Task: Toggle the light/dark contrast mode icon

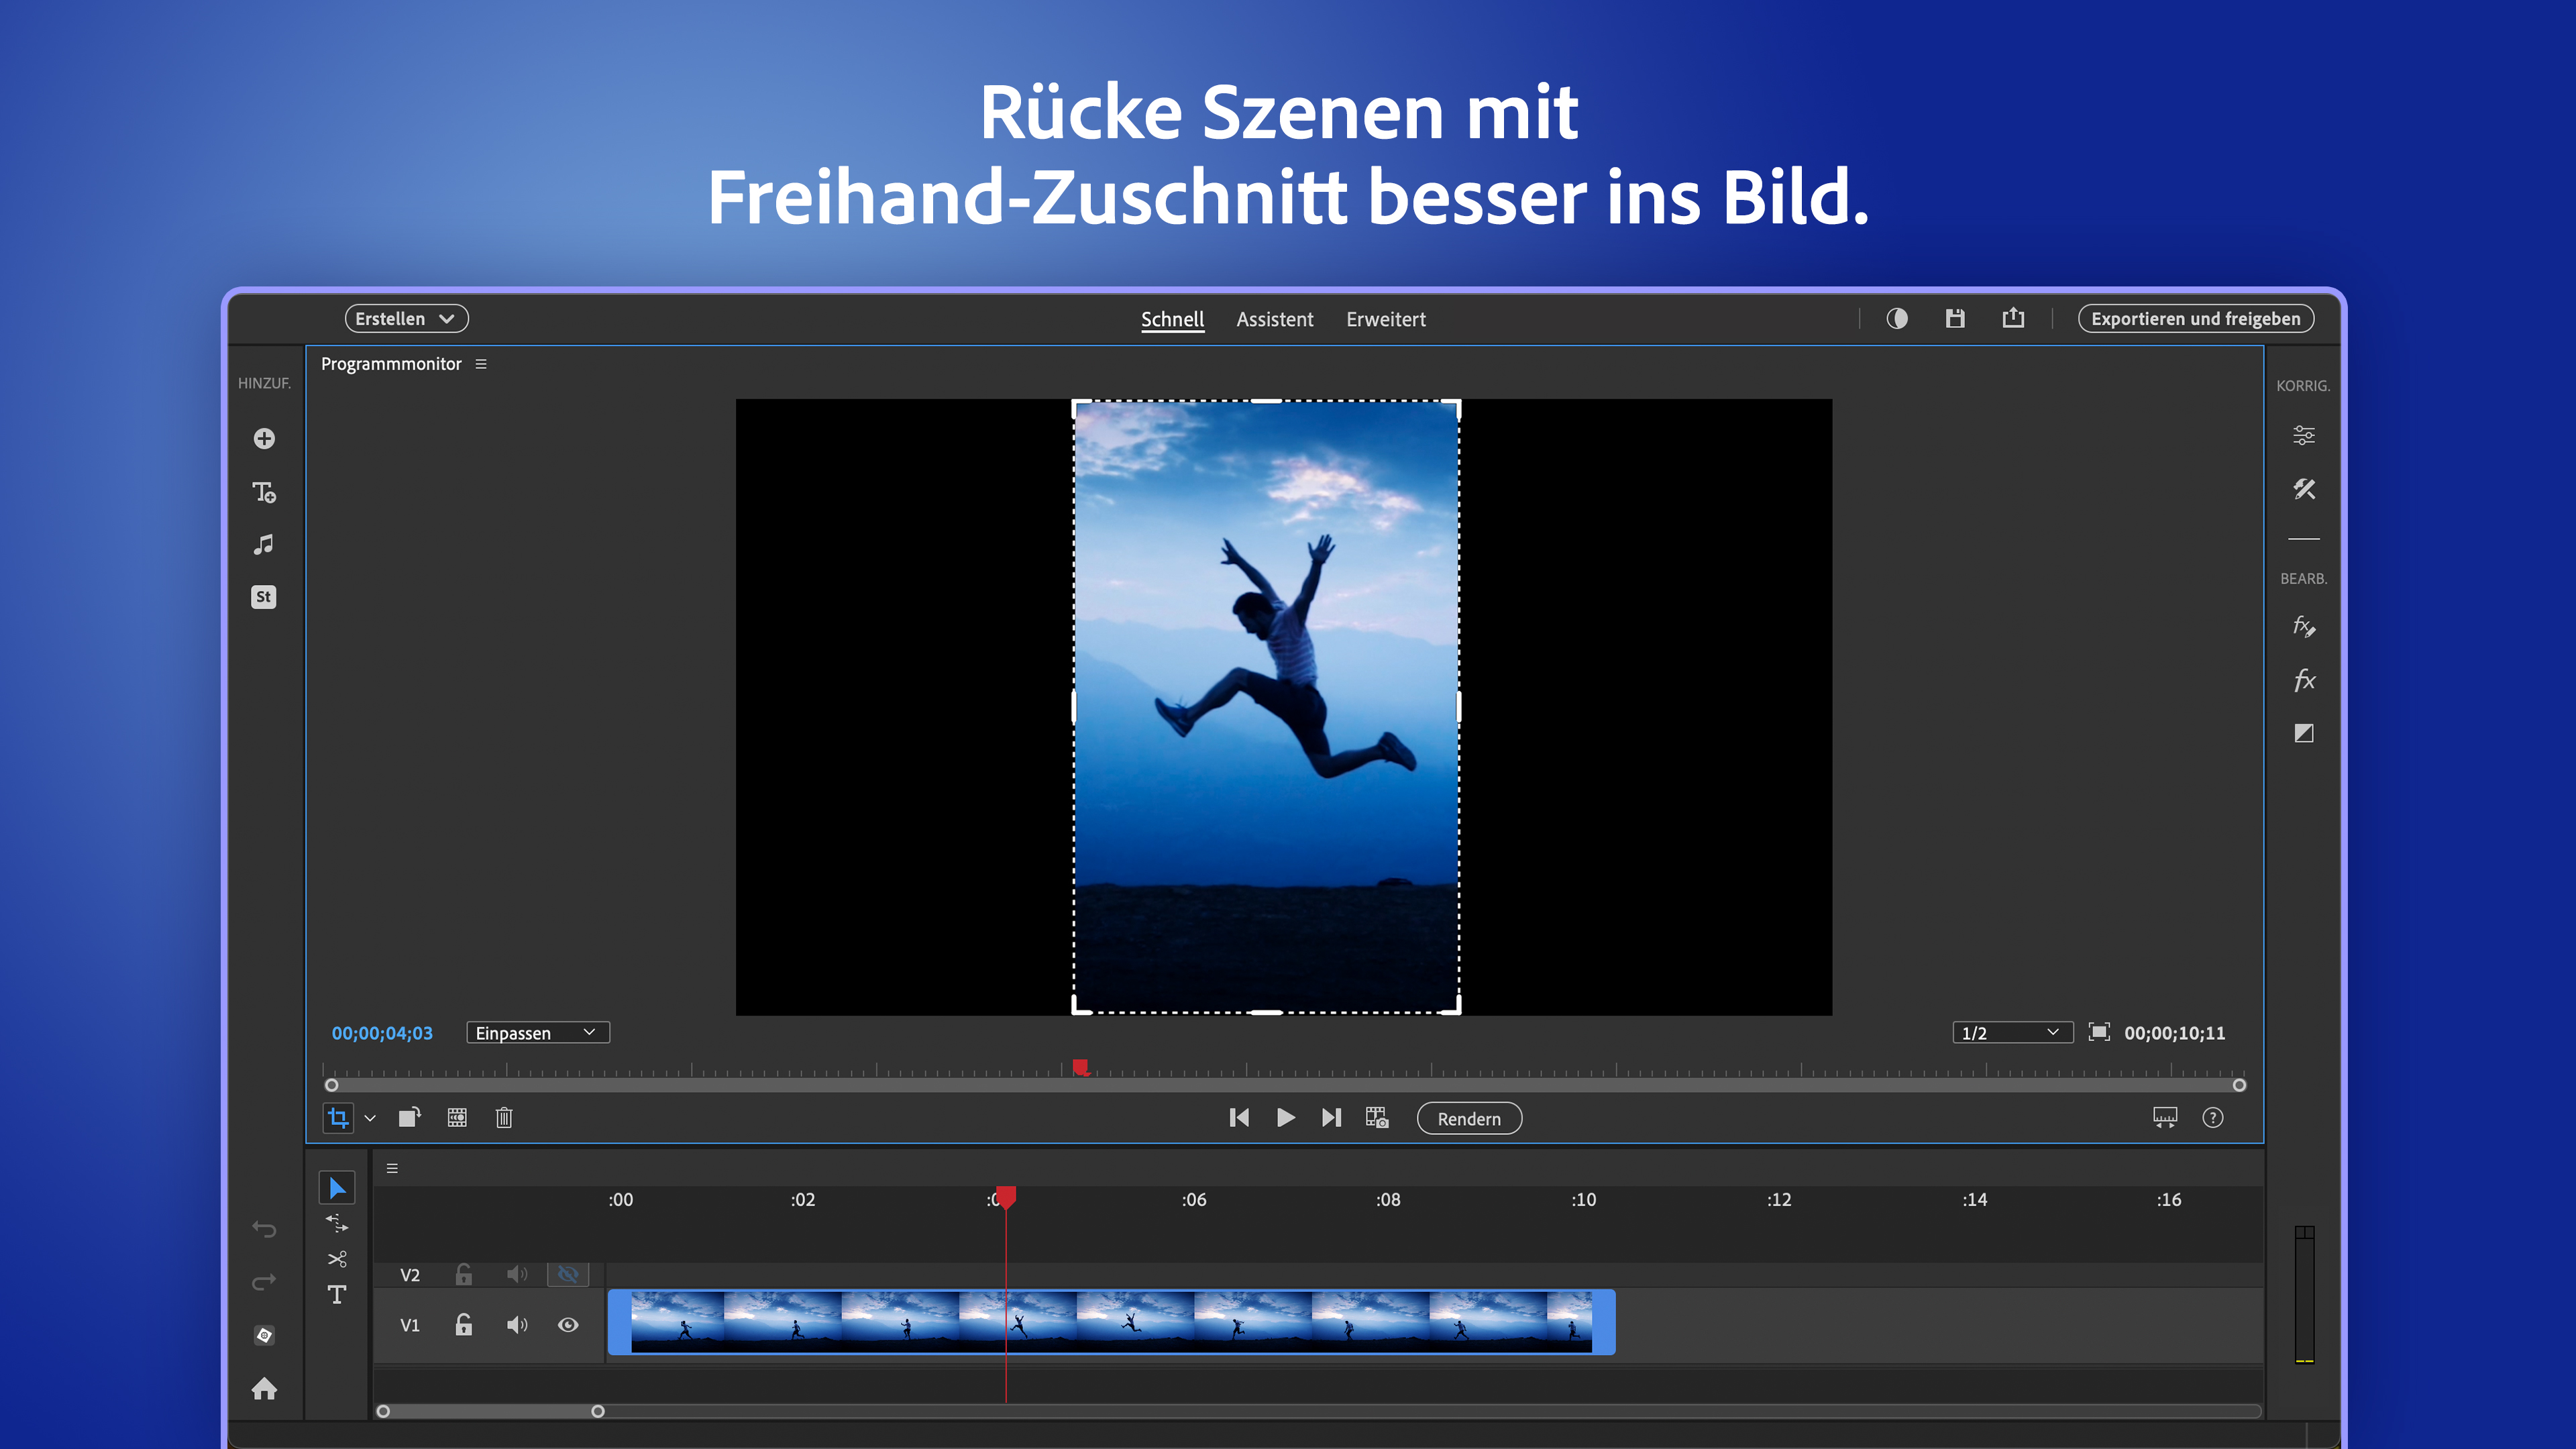Action: tap(1897, 318)
